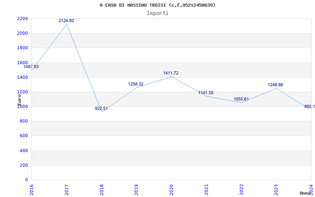Click the 2016 x-axis label
Image resolution: width=315 pixels, height=197 pixels.
31,190
